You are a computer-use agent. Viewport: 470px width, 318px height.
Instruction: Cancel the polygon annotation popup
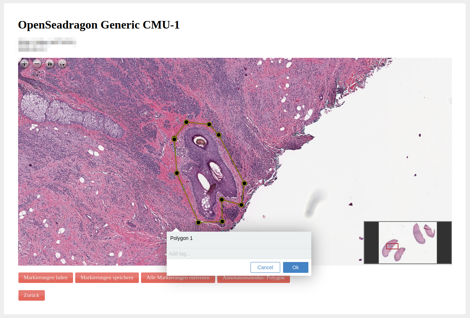click(x=265, y=267)
